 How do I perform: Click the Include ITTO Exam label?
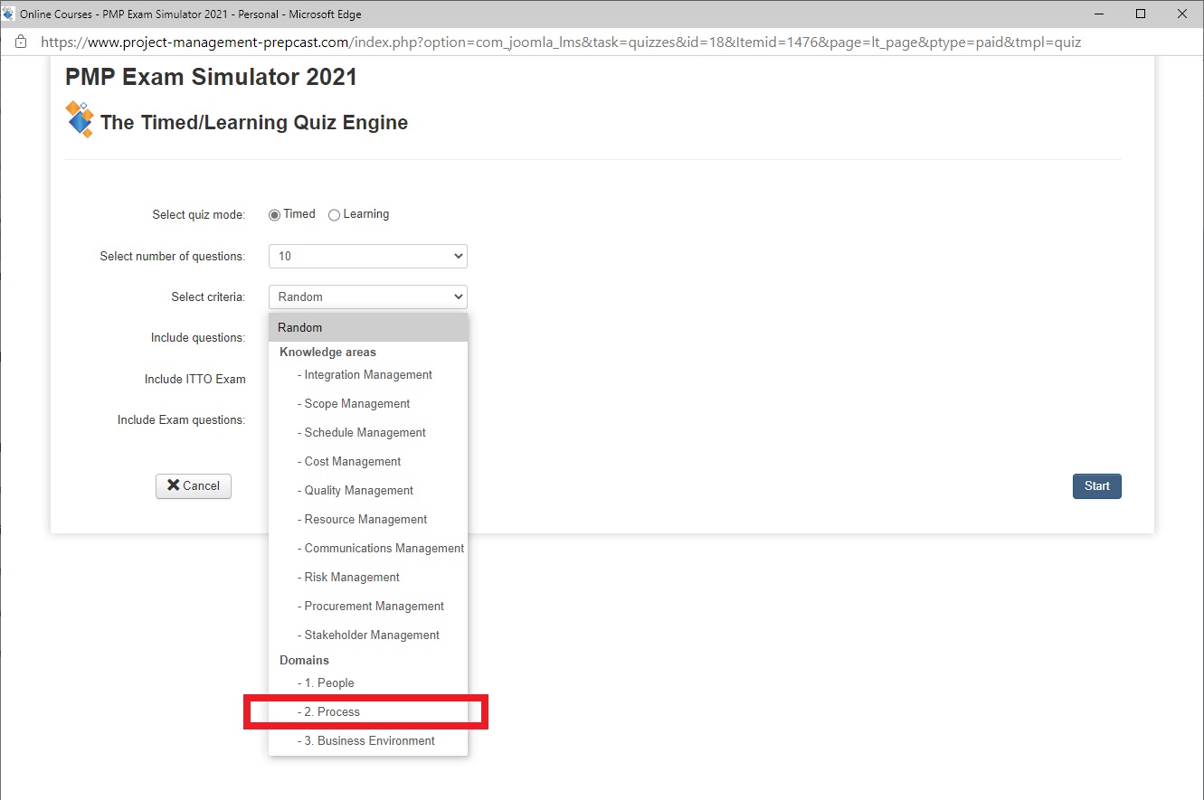coord(195,380)
